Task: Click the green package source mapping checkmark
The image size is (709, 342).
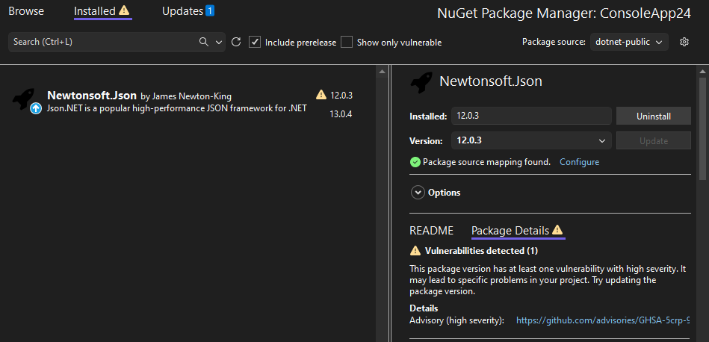Action: coord(415,162)
